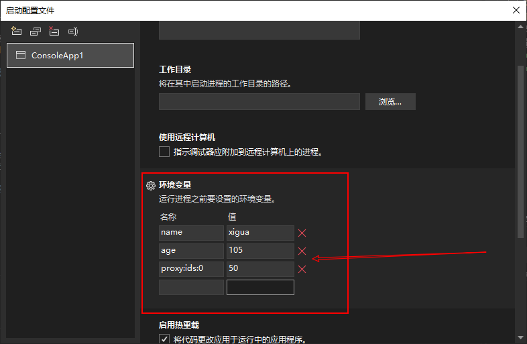This screenshot has height=344, width=527.
Task: Close the 启动配置文件 dialog
Action: click(x=516, y=10)
